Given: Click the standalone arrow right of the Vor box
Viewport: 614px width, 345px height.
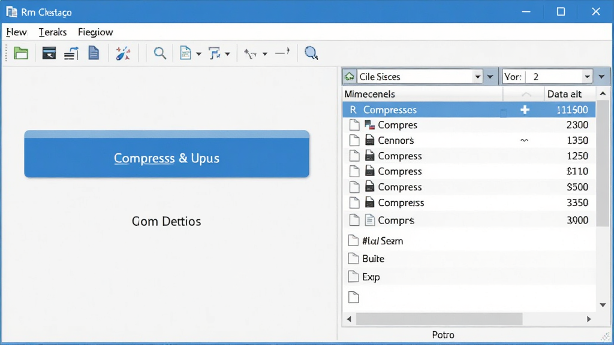Looking at the screenshot, I should (x=602, y=77).
